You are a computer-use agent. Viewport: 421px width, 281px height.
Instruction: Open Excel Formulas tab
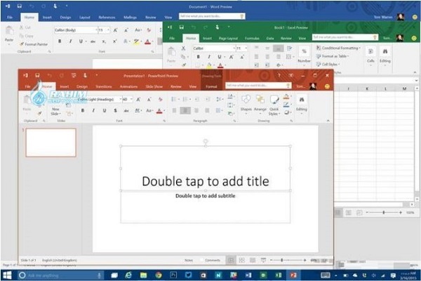[252, 39]
